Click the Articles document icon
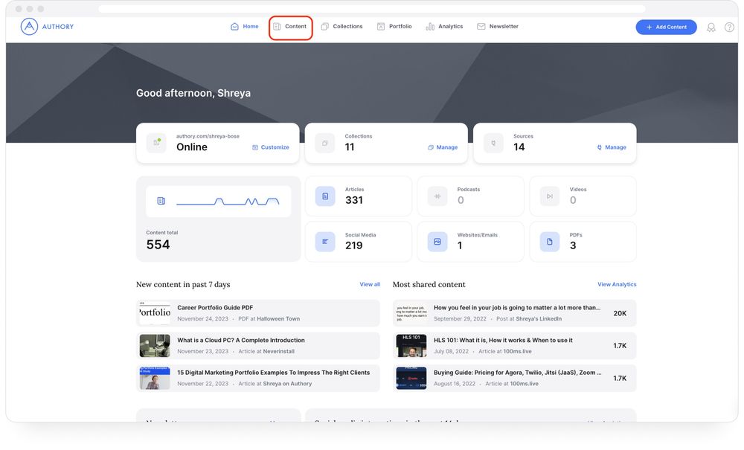This screenshot has height=450, width=744. point(325,196)
